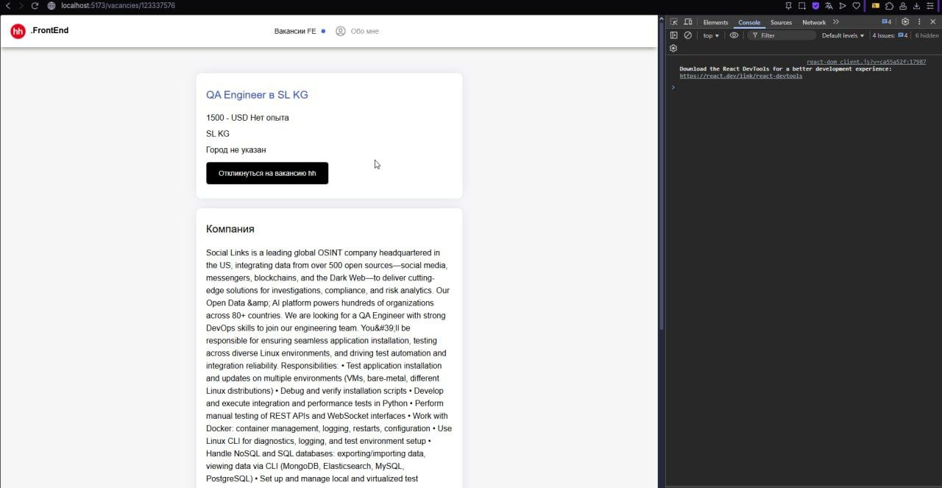Open the 'Default levels' dropdown
Viewport: 942px width, 488px height.
[843, 35]
